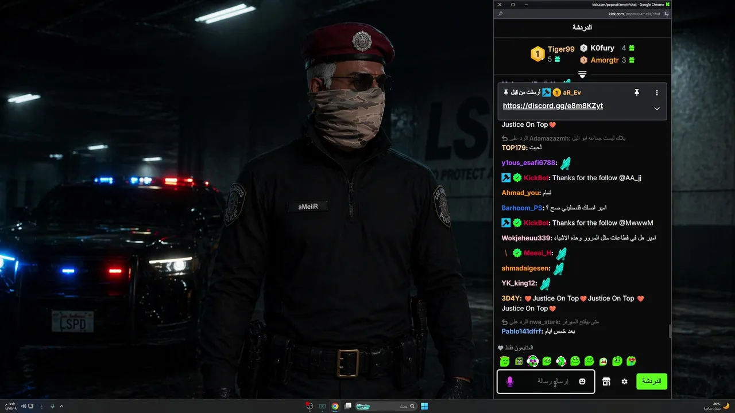Insert the green emote with heart eyes
The width and height of the screenshot is (735, 413).
631,361
